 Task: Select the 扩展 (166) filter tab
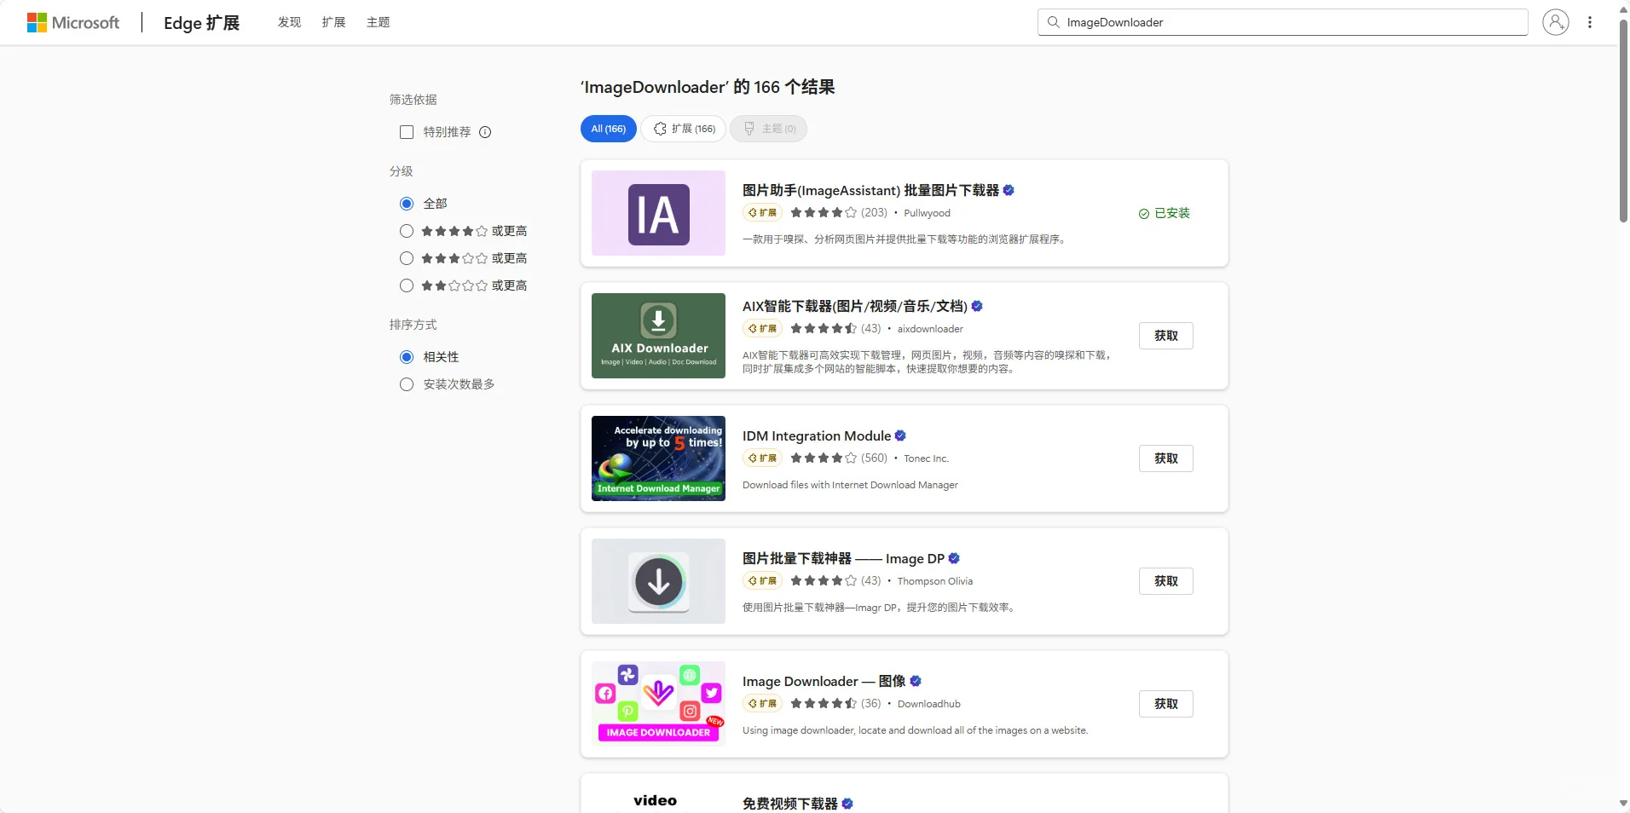[684, 129]
